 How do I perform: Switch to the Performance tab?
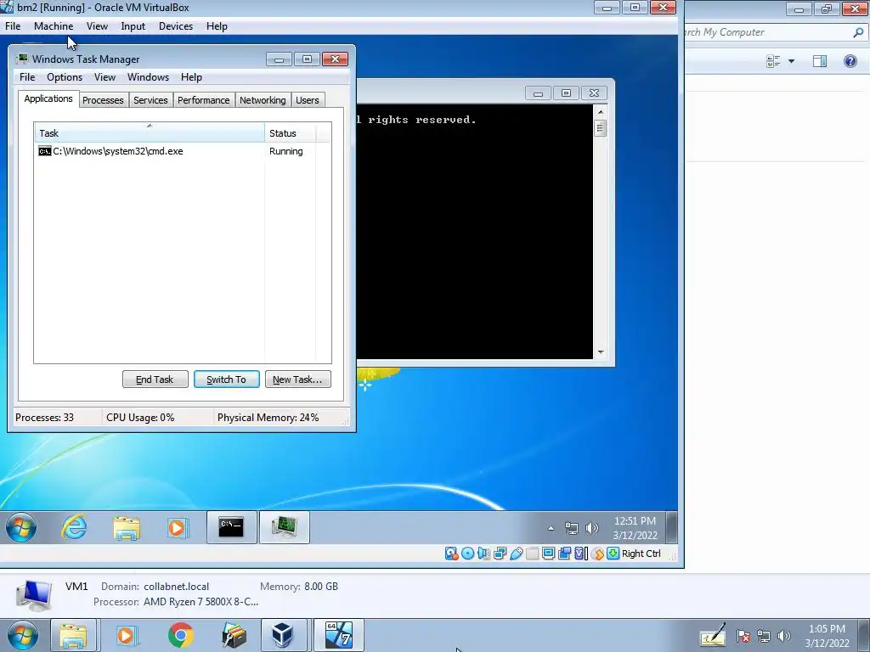(204, 100)
